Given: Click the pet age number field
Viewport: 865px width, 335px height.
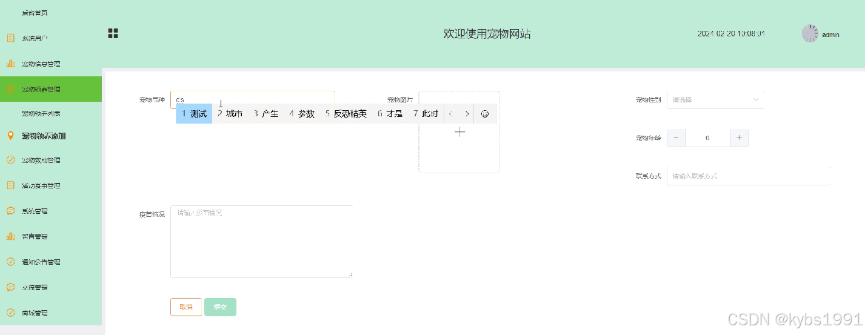Looking at the screenshot, I should tap(707, 138).
